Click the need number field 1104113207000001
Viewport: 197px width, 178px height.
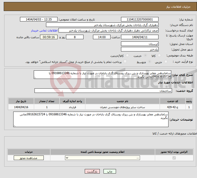(x=139, y=19)
